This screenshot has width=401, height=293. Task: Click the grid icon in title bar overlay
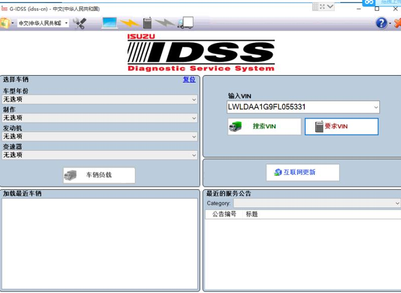click(x=315, y=7)
